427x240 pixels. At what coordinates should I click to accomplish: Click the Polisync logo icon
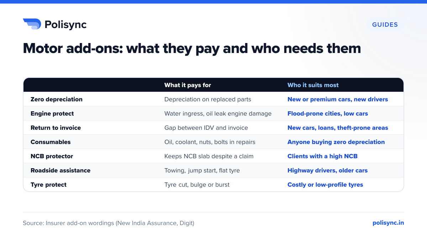pos(32,24)
